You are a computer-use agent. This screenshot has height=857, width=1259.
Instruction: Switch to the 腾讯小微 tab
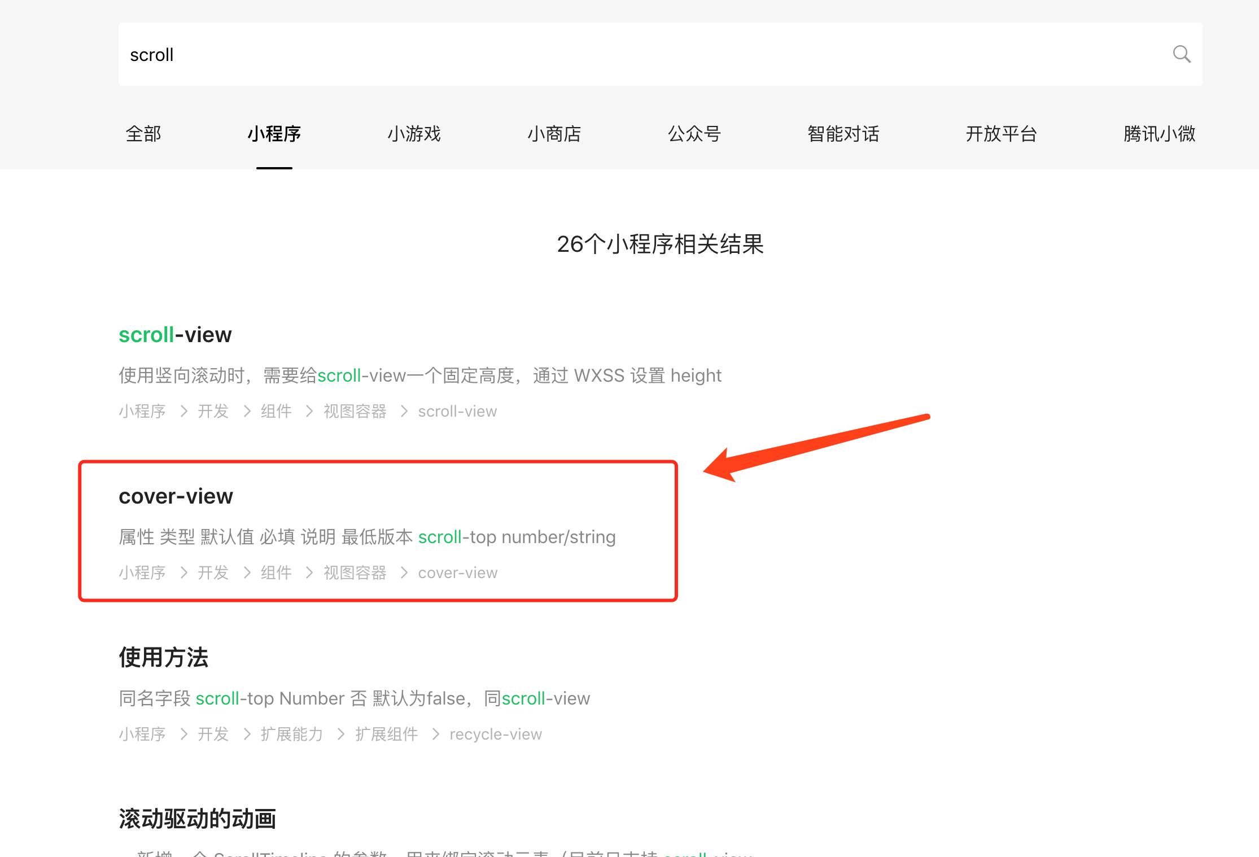1159,134
